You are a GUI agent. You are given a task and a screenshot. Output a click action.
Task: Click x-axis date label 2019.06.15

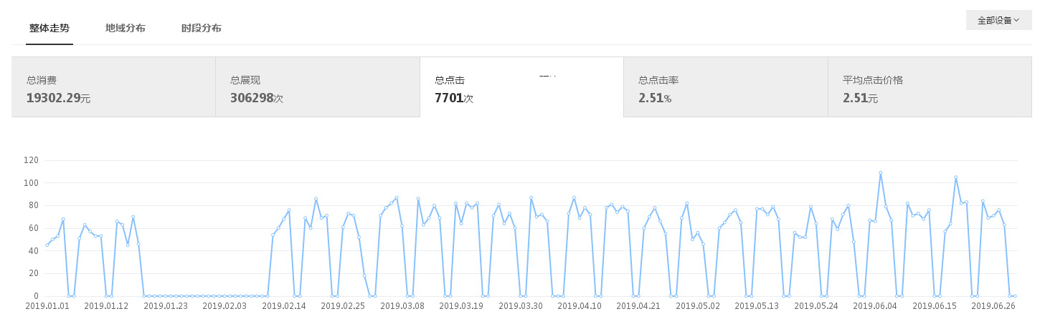coord(935,306)
